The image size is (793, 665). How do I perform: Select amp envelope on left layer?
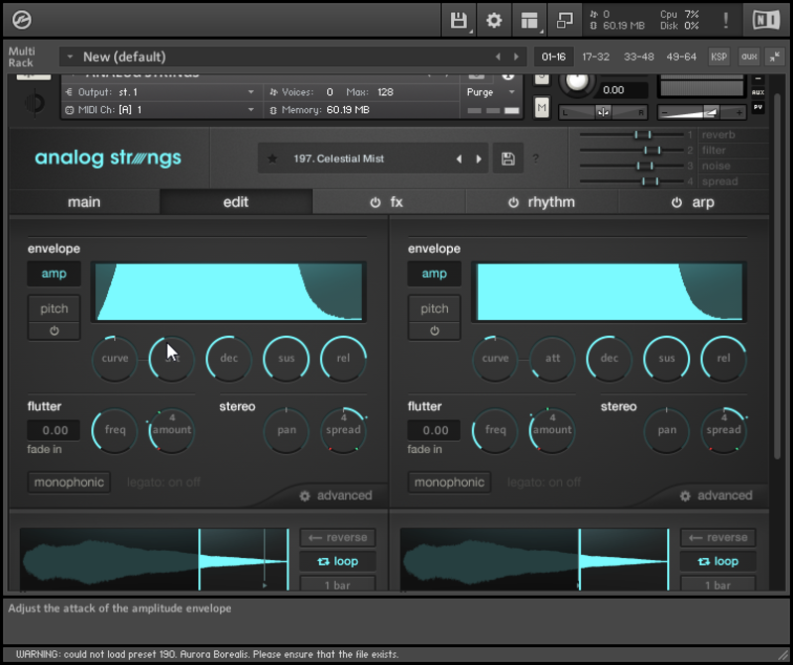pos(55,274)
